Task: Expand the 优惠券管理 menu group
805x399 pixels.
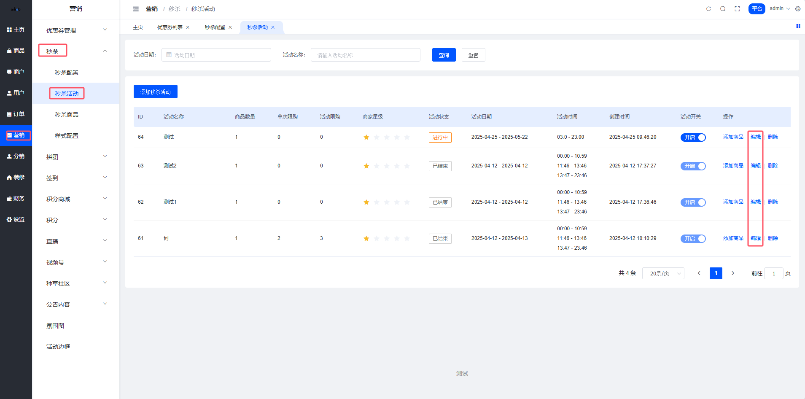Action: [x=76, y=30]
